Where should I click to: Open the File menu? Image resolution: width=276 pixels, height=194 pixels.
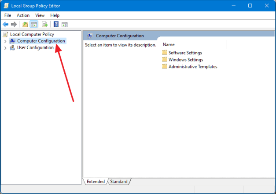[x=7, y=15]
